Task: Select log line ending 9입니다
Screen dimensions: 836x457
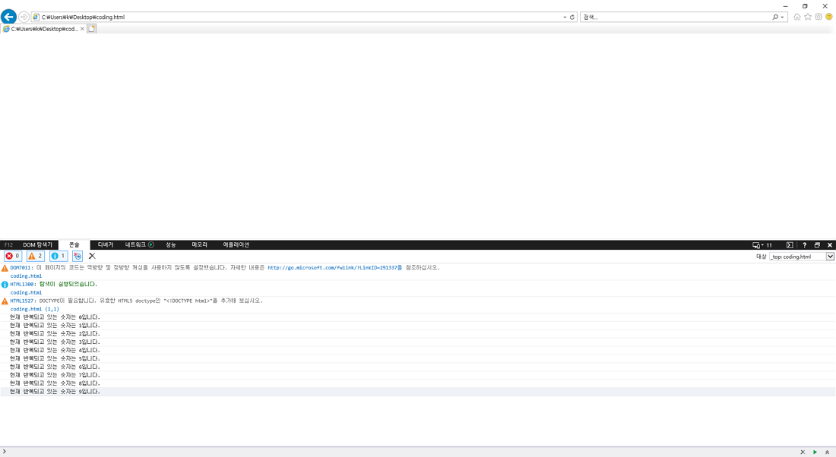Action: click(418, 392)
